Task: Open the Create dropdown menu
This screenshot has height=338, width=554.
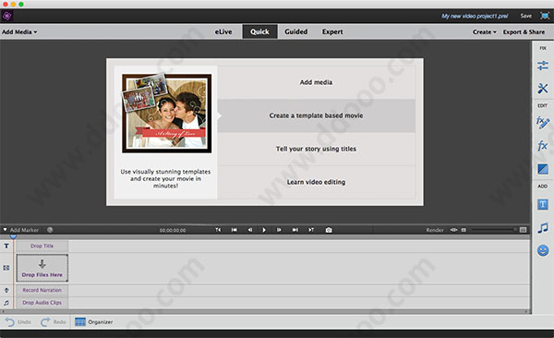Action: [x=485, y=31]
